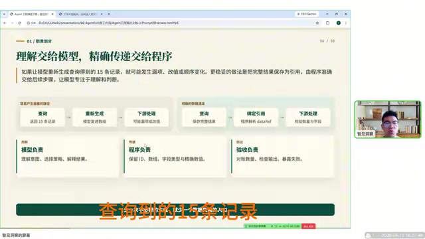Click the 模型负责 card title
The width and height of the screenshot is (425, 239).
tap(33, 149)
